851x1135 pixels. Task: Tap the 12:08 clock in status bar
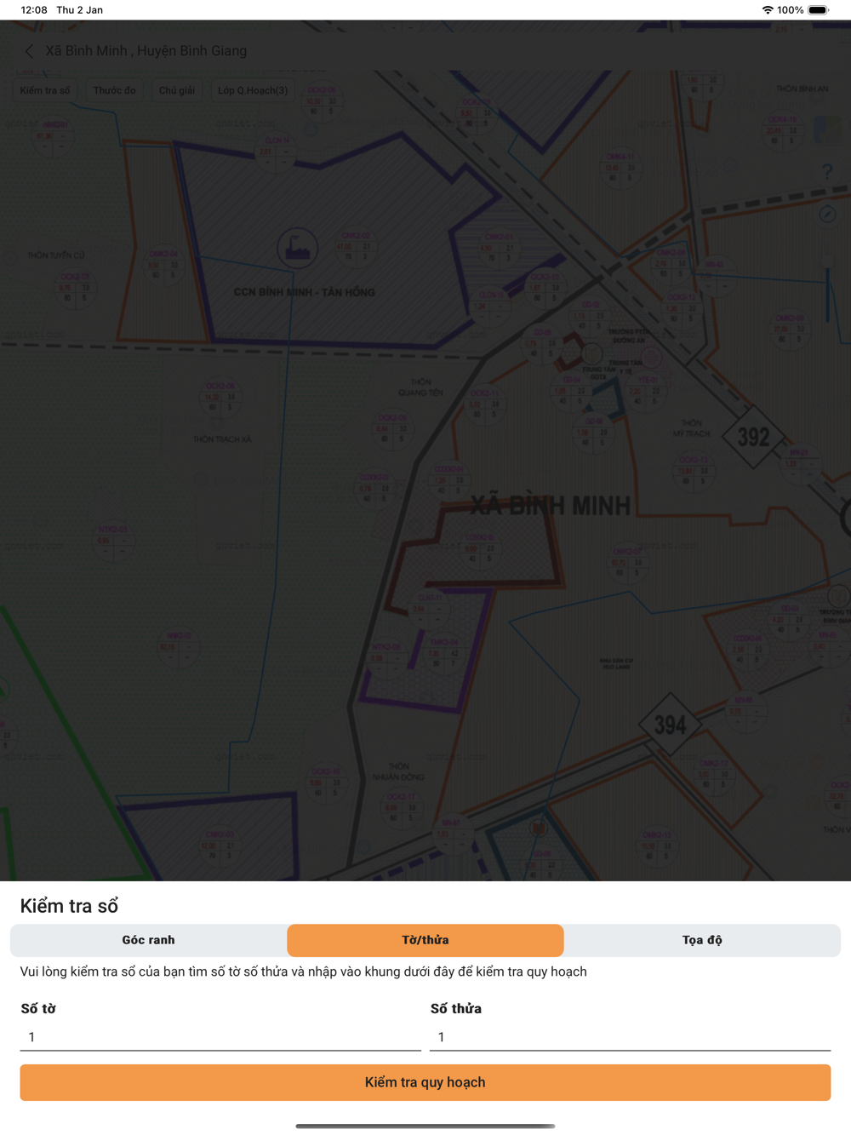tap(34, 10)
